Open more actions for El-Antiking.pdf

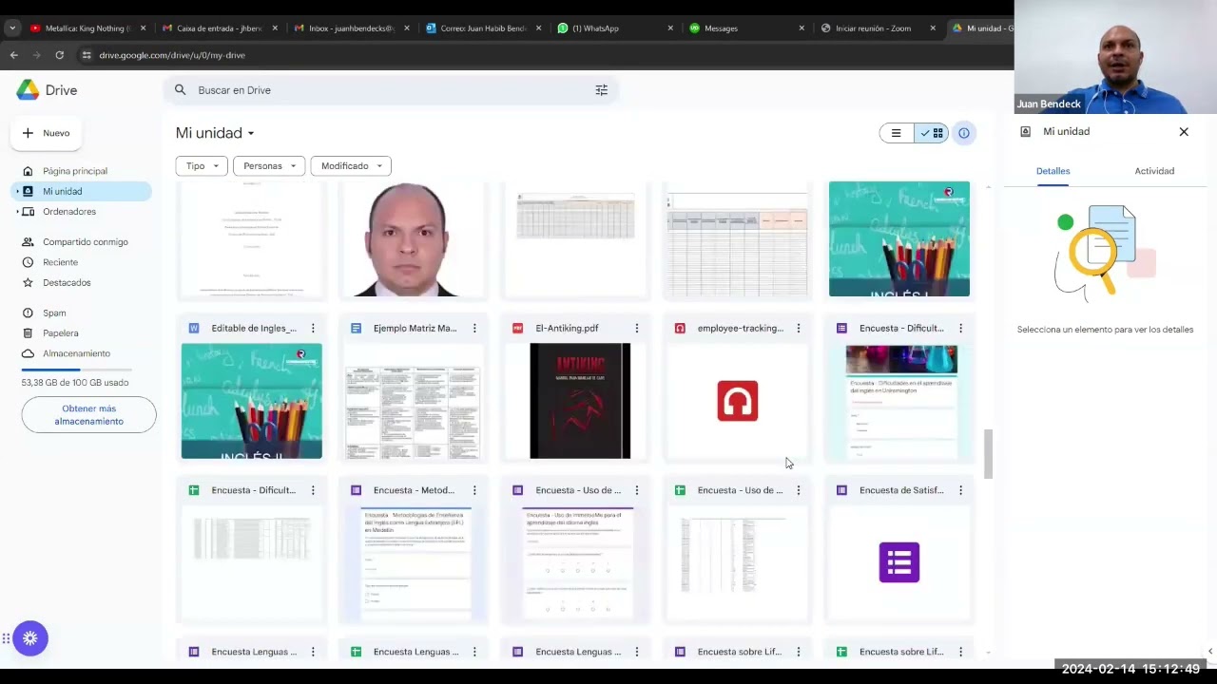coord(637,329)
